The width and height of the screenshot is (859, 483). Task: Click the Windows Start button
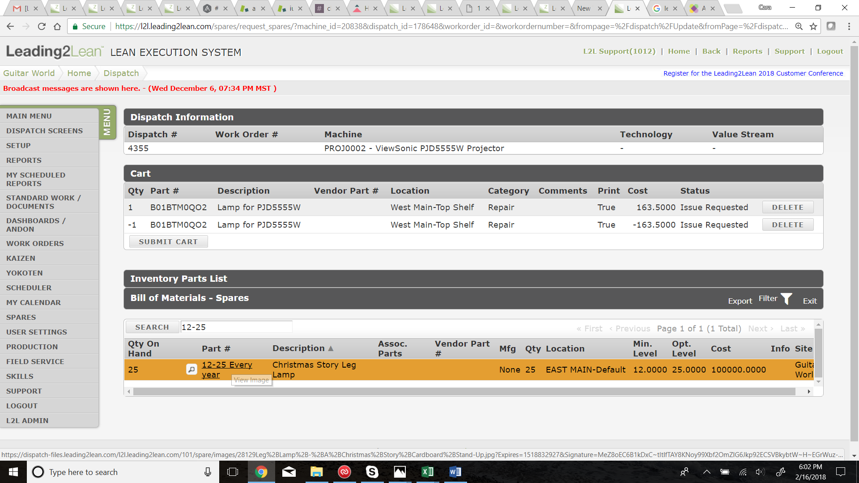pos(13,472)
